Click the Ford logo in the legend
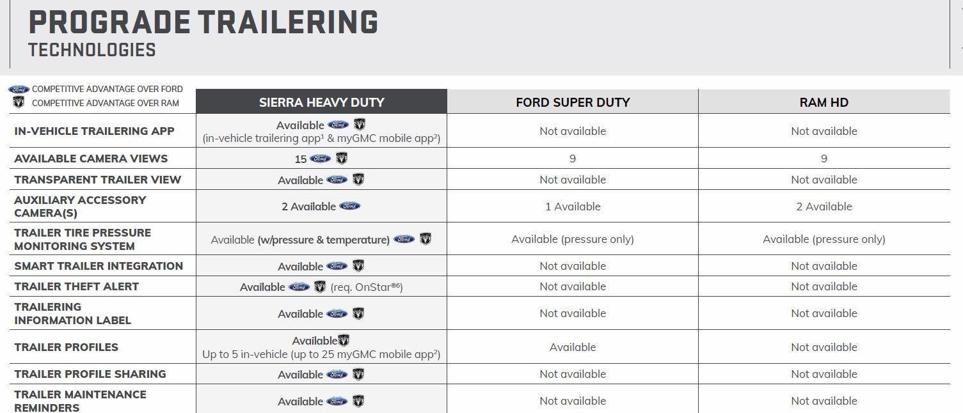The height and width of the screenshot is (413, 963). (x=19, y=90)
